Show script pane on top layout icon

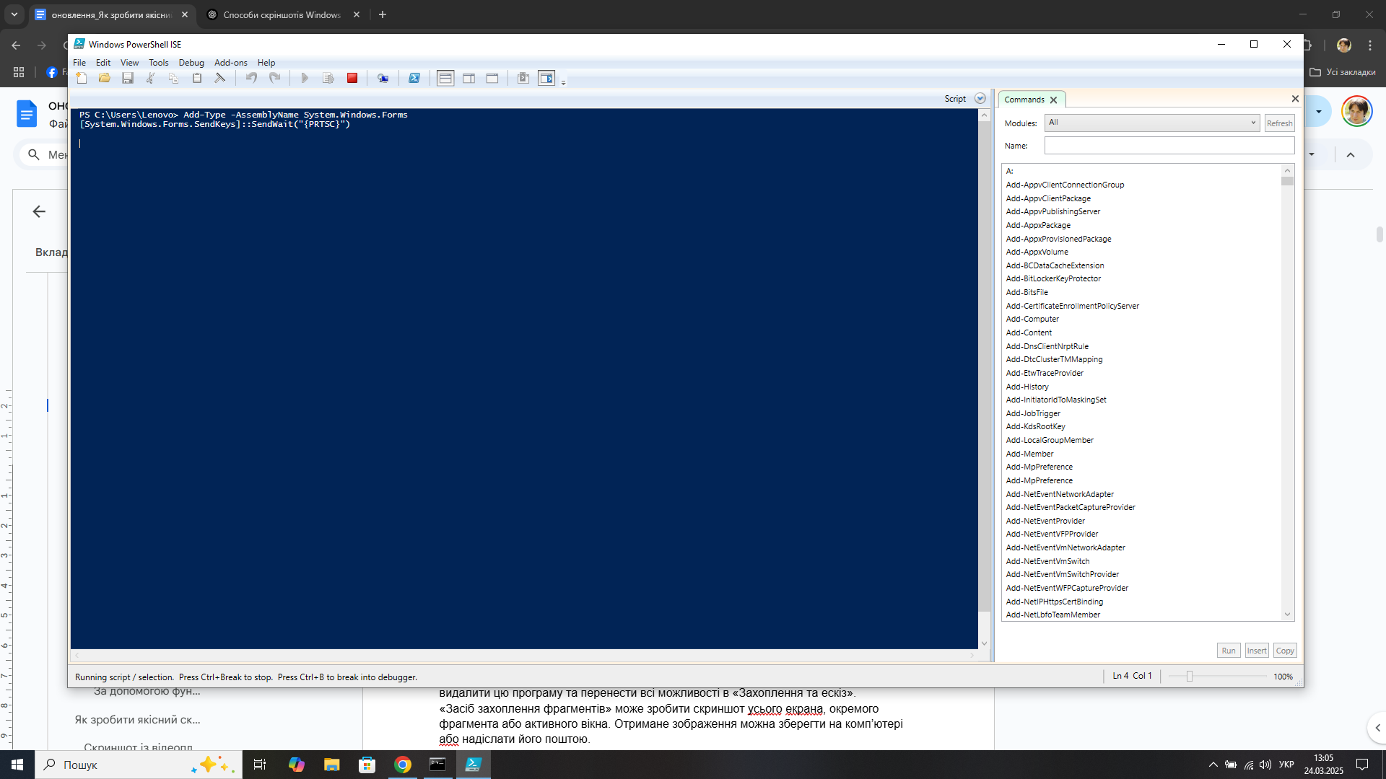(x=445, y=78)
